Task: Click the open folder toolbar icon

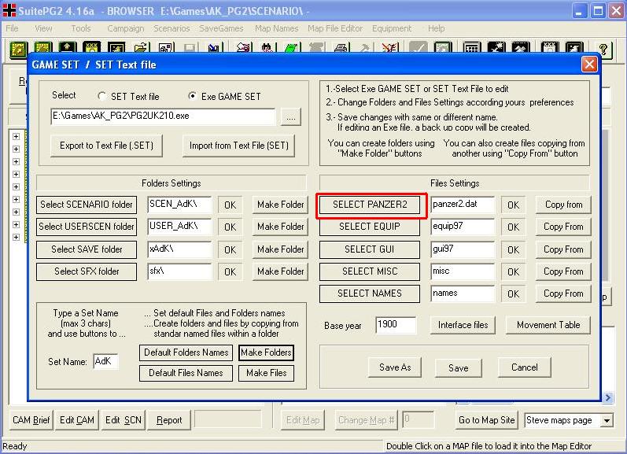Action: 141,49
